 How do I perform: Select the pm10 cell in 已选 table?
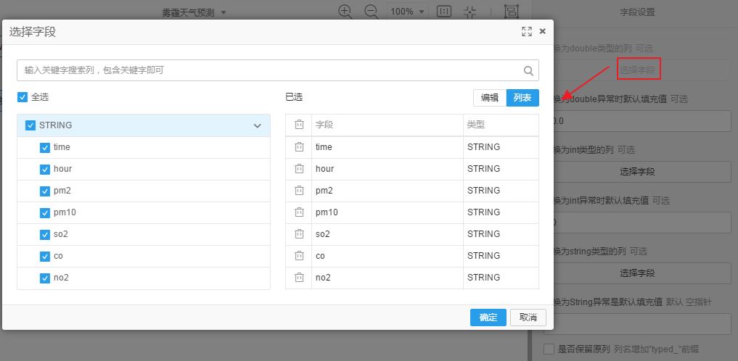[x=388, y=212]
